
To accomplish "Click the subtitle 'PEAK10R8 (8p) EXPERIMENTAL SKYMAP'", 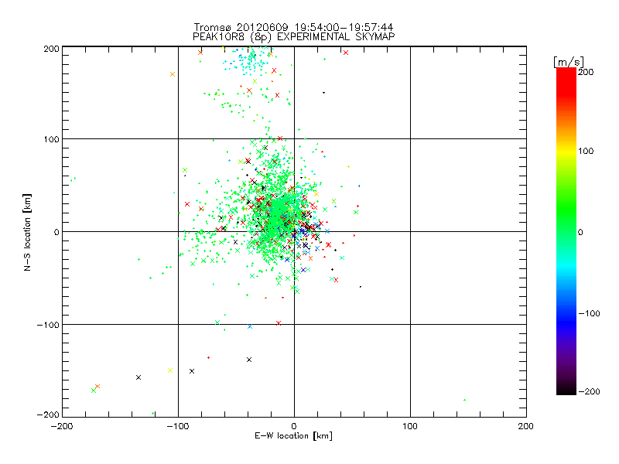I will (x=293, y=36).
